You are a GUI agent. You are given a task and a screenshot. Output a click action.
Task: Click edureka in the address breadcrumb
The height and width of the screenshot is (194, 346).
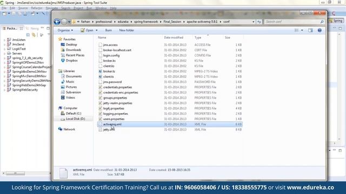point(123,22)
